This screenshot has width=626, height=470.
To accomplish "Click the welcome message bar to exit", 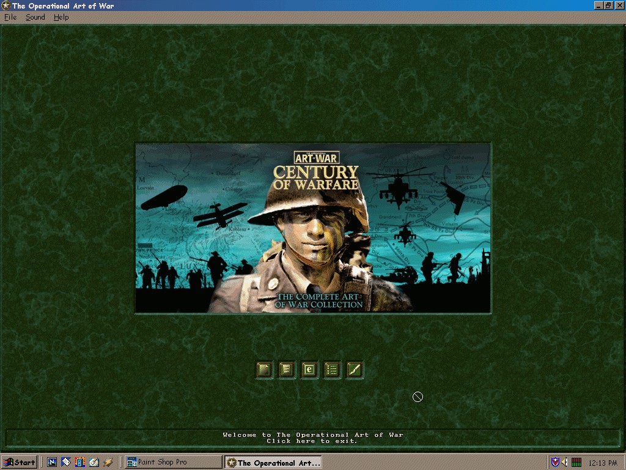I will pyautogui.click(x=313, y=438).
